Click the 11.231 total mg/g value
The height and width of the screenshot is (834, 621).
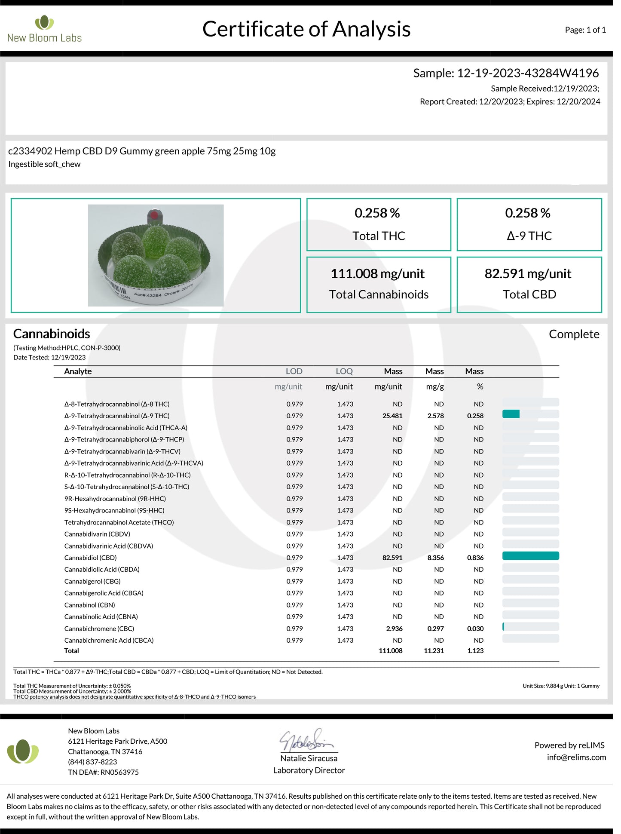(434, 651)
